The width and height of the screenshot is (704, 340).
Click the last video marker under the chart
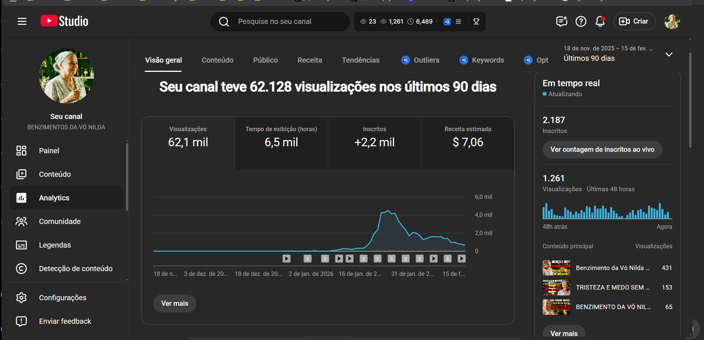tap(462, 259)
